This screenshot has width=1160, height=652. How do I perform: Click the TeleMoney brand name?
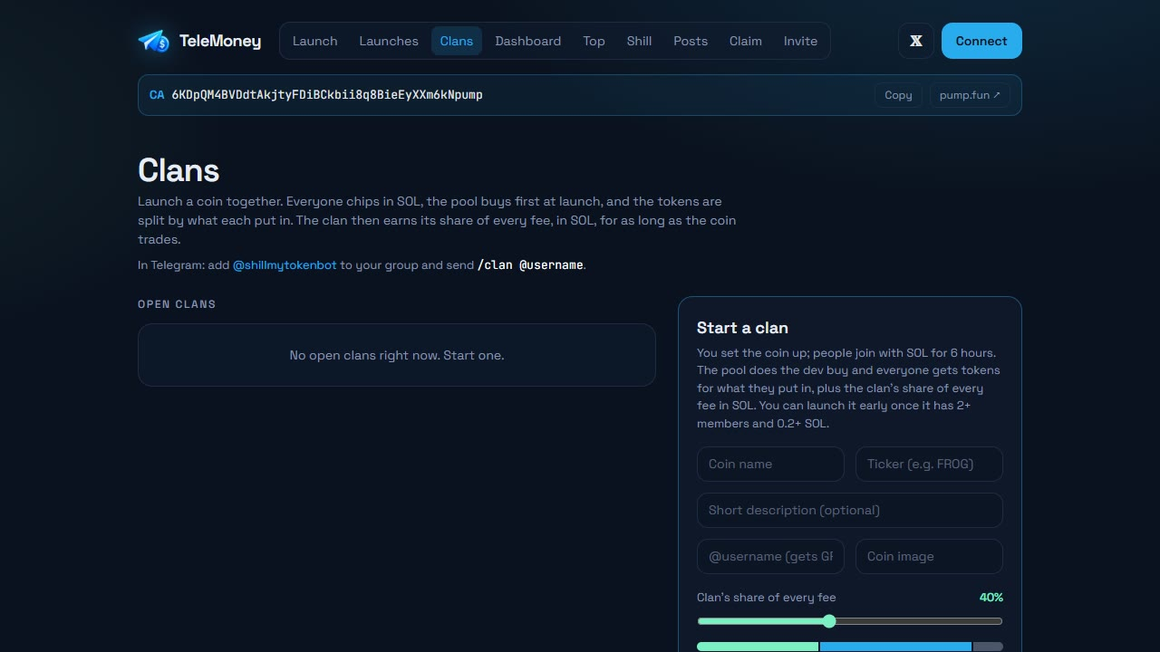220,41
